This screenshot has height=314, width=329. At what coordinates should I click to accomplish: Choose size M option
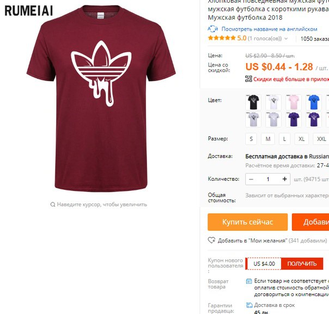coord(268,139)
